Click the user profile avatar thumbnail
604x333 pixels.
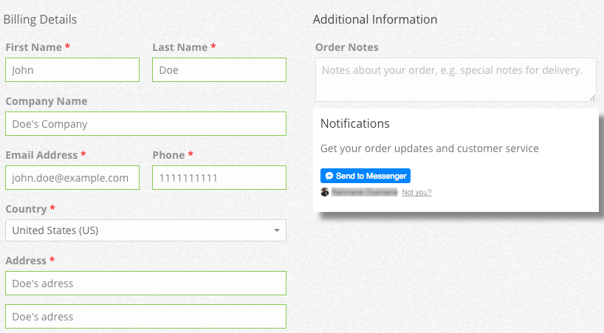325,192
